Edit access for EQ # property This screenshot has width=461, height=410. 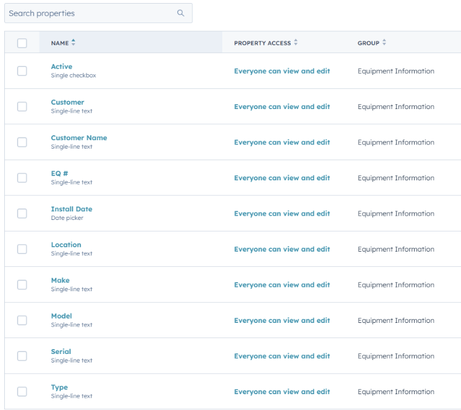tap(282, 178)
